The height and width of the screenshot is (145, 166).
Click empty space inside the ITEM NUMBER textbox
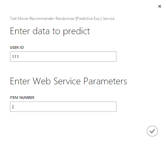65,107
